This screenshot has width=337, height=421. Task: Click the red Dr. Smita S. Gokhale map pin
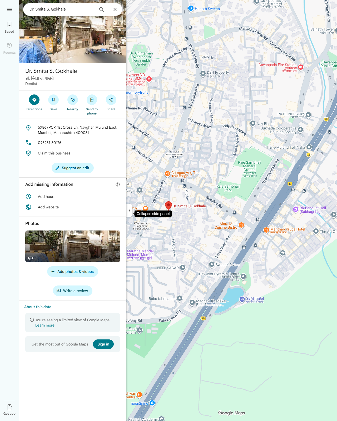click(x=168, y=206)
